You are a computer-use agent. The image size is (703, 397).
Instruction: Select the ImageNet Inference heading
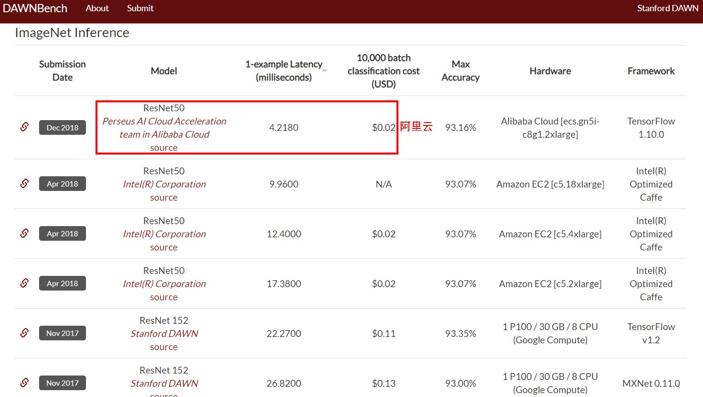click(72, 33)
